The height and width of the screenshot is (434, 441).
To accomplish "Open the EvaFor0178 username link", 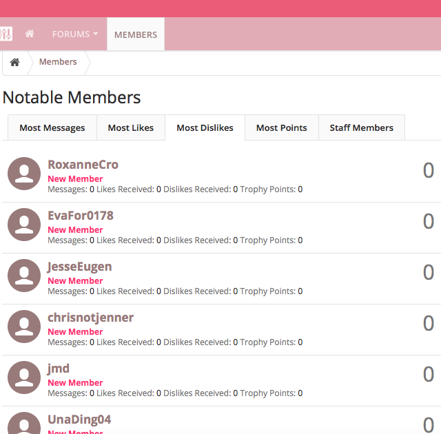I will pyautogui.click(x=80, y=216).
